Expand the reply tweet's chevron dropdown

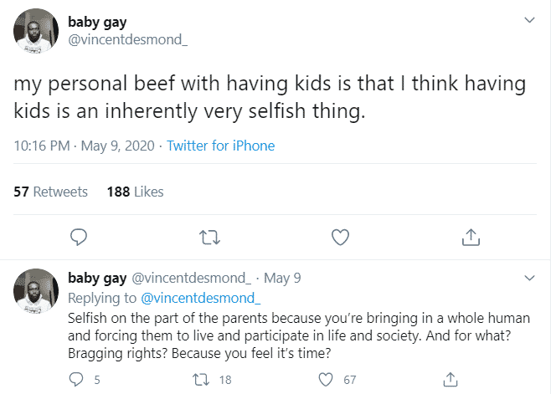click(528, 278)
